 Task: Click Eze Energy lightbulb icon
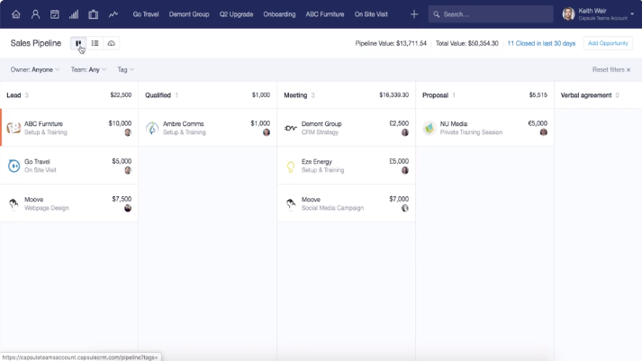291,166
